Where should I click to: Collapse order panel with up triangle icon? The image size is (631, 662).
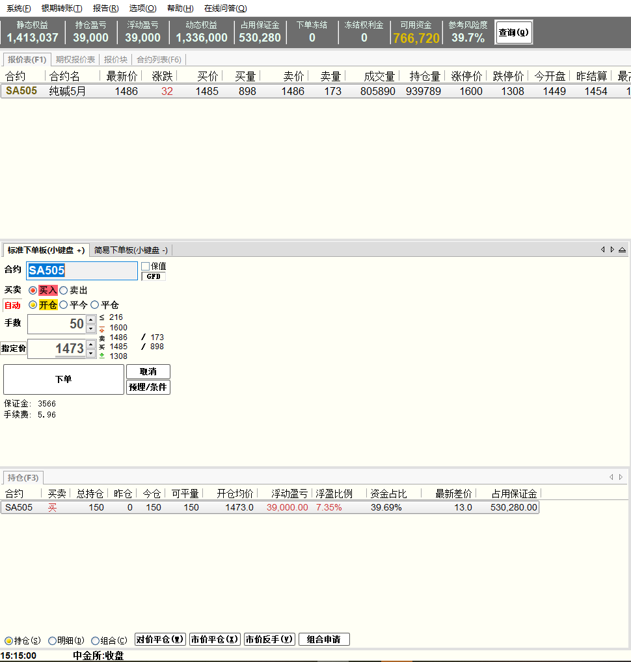pos(622,250)
